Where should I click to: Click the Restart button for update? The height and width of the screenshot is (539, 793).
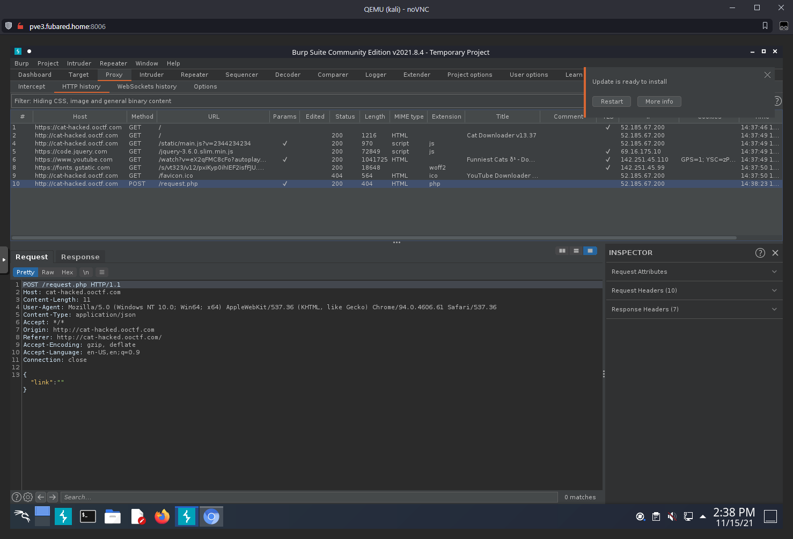(x=612, y=101)
